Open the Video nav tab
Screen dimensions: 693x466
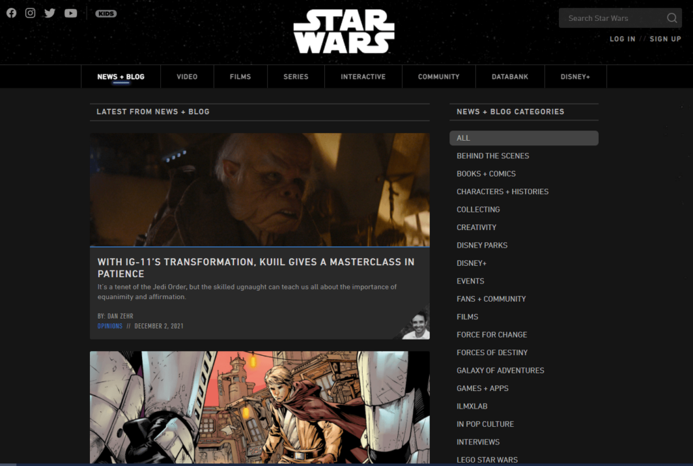click(187, 76)
